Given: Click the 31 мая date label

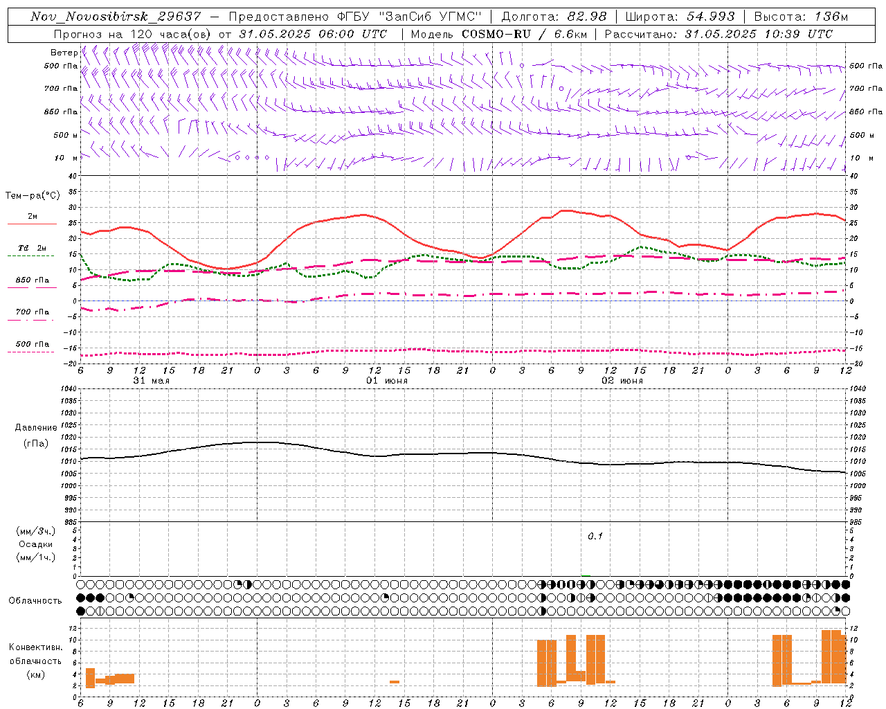Looking at the screenshot, I should point(152,381).
